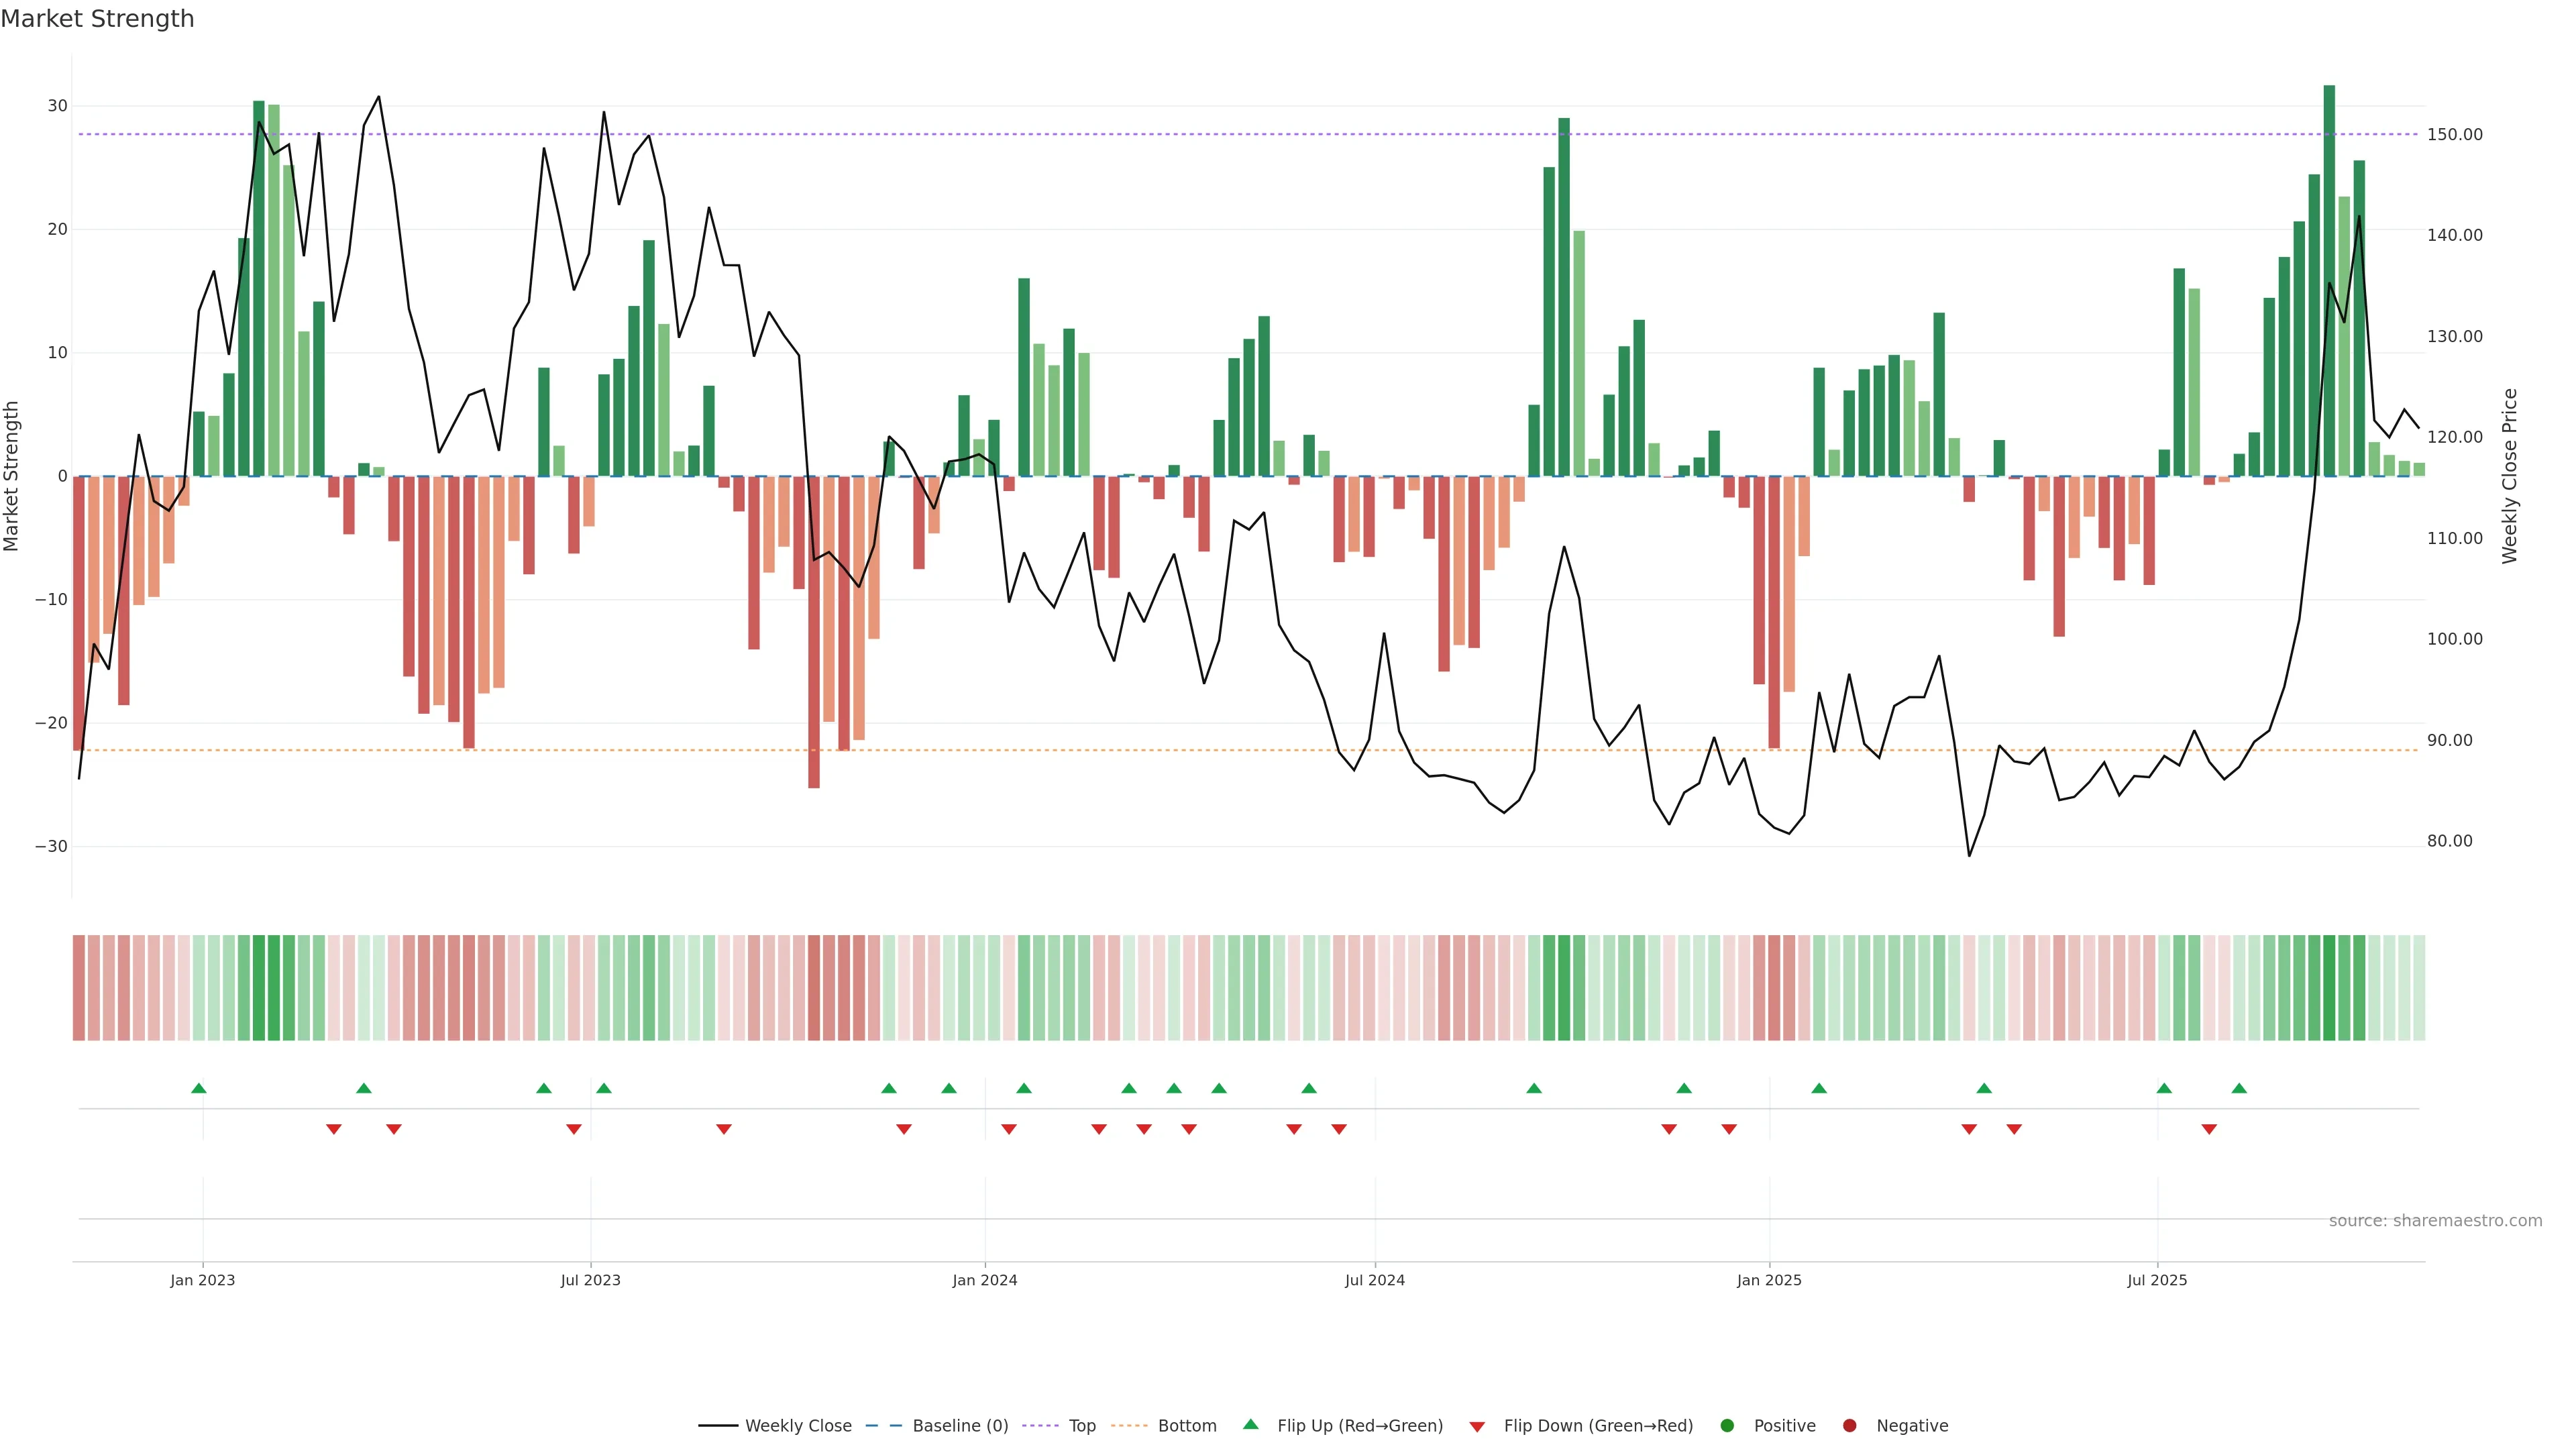Click the green Positive circle legend icon
The height and width of the screenshot is (1449, 2576).
coord(1727,1426)
